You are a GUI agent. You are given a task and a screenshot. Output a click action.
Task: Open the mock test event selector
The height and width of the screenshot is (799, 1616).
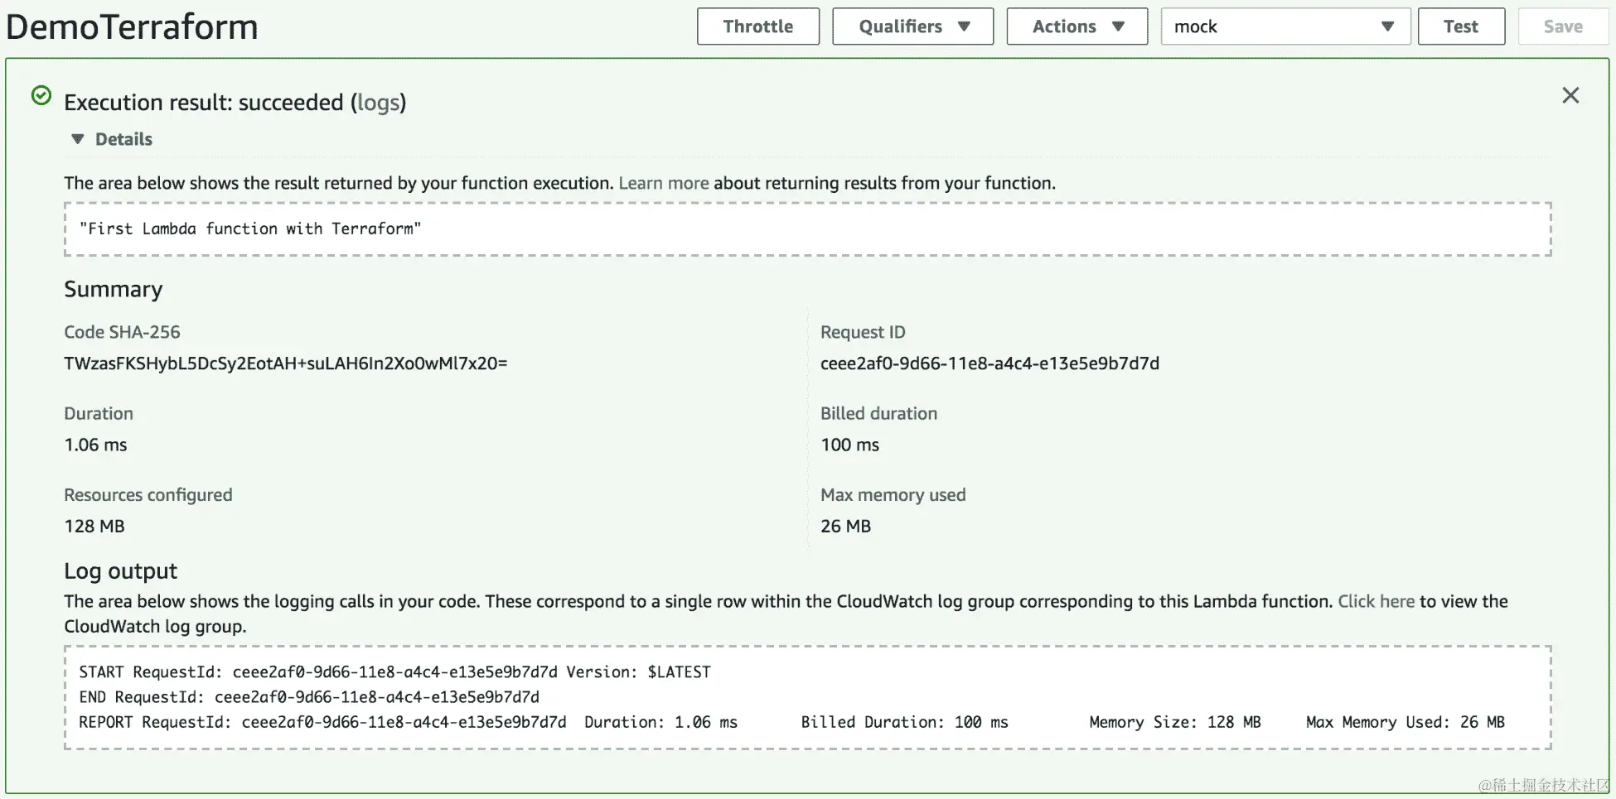tap(1285, 26)
